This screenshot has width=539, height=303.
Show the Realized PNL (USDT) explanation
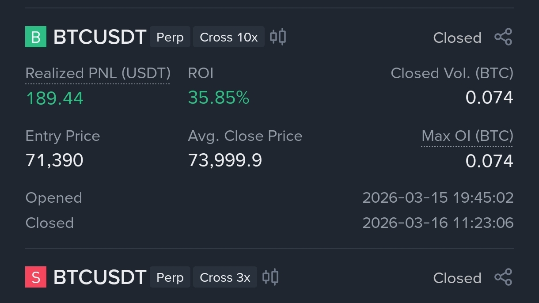coord(98,73)
